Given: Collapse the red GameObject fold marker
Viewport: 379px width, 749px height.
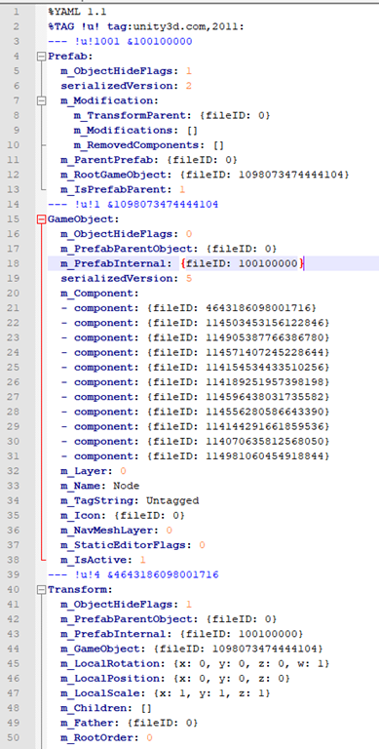Looking at the screenshot, I should [x=42, y=219].
